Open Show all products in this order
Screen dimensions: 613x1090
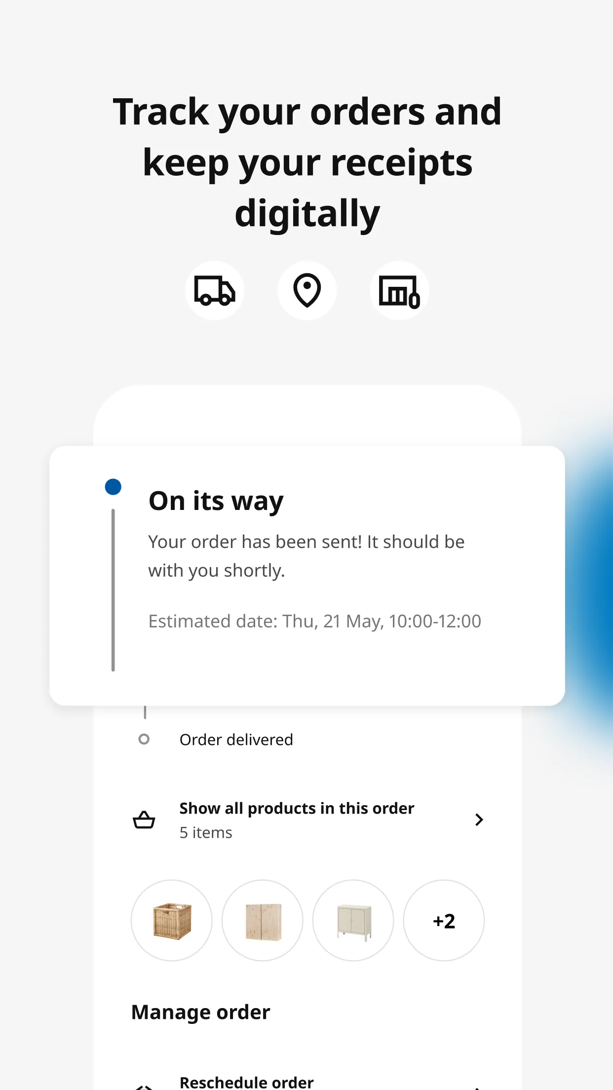click(x=296, y=808)
